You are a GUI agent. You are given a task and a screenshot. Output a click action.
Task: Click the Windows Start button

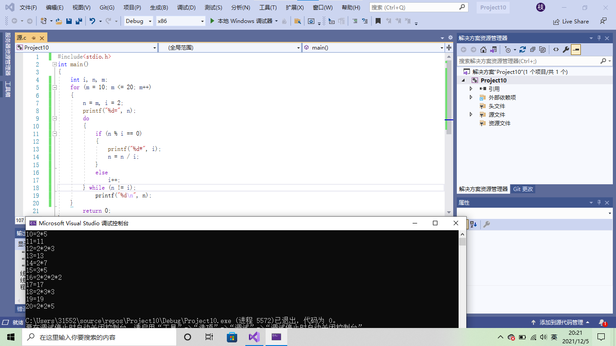(x=11, y=337)
